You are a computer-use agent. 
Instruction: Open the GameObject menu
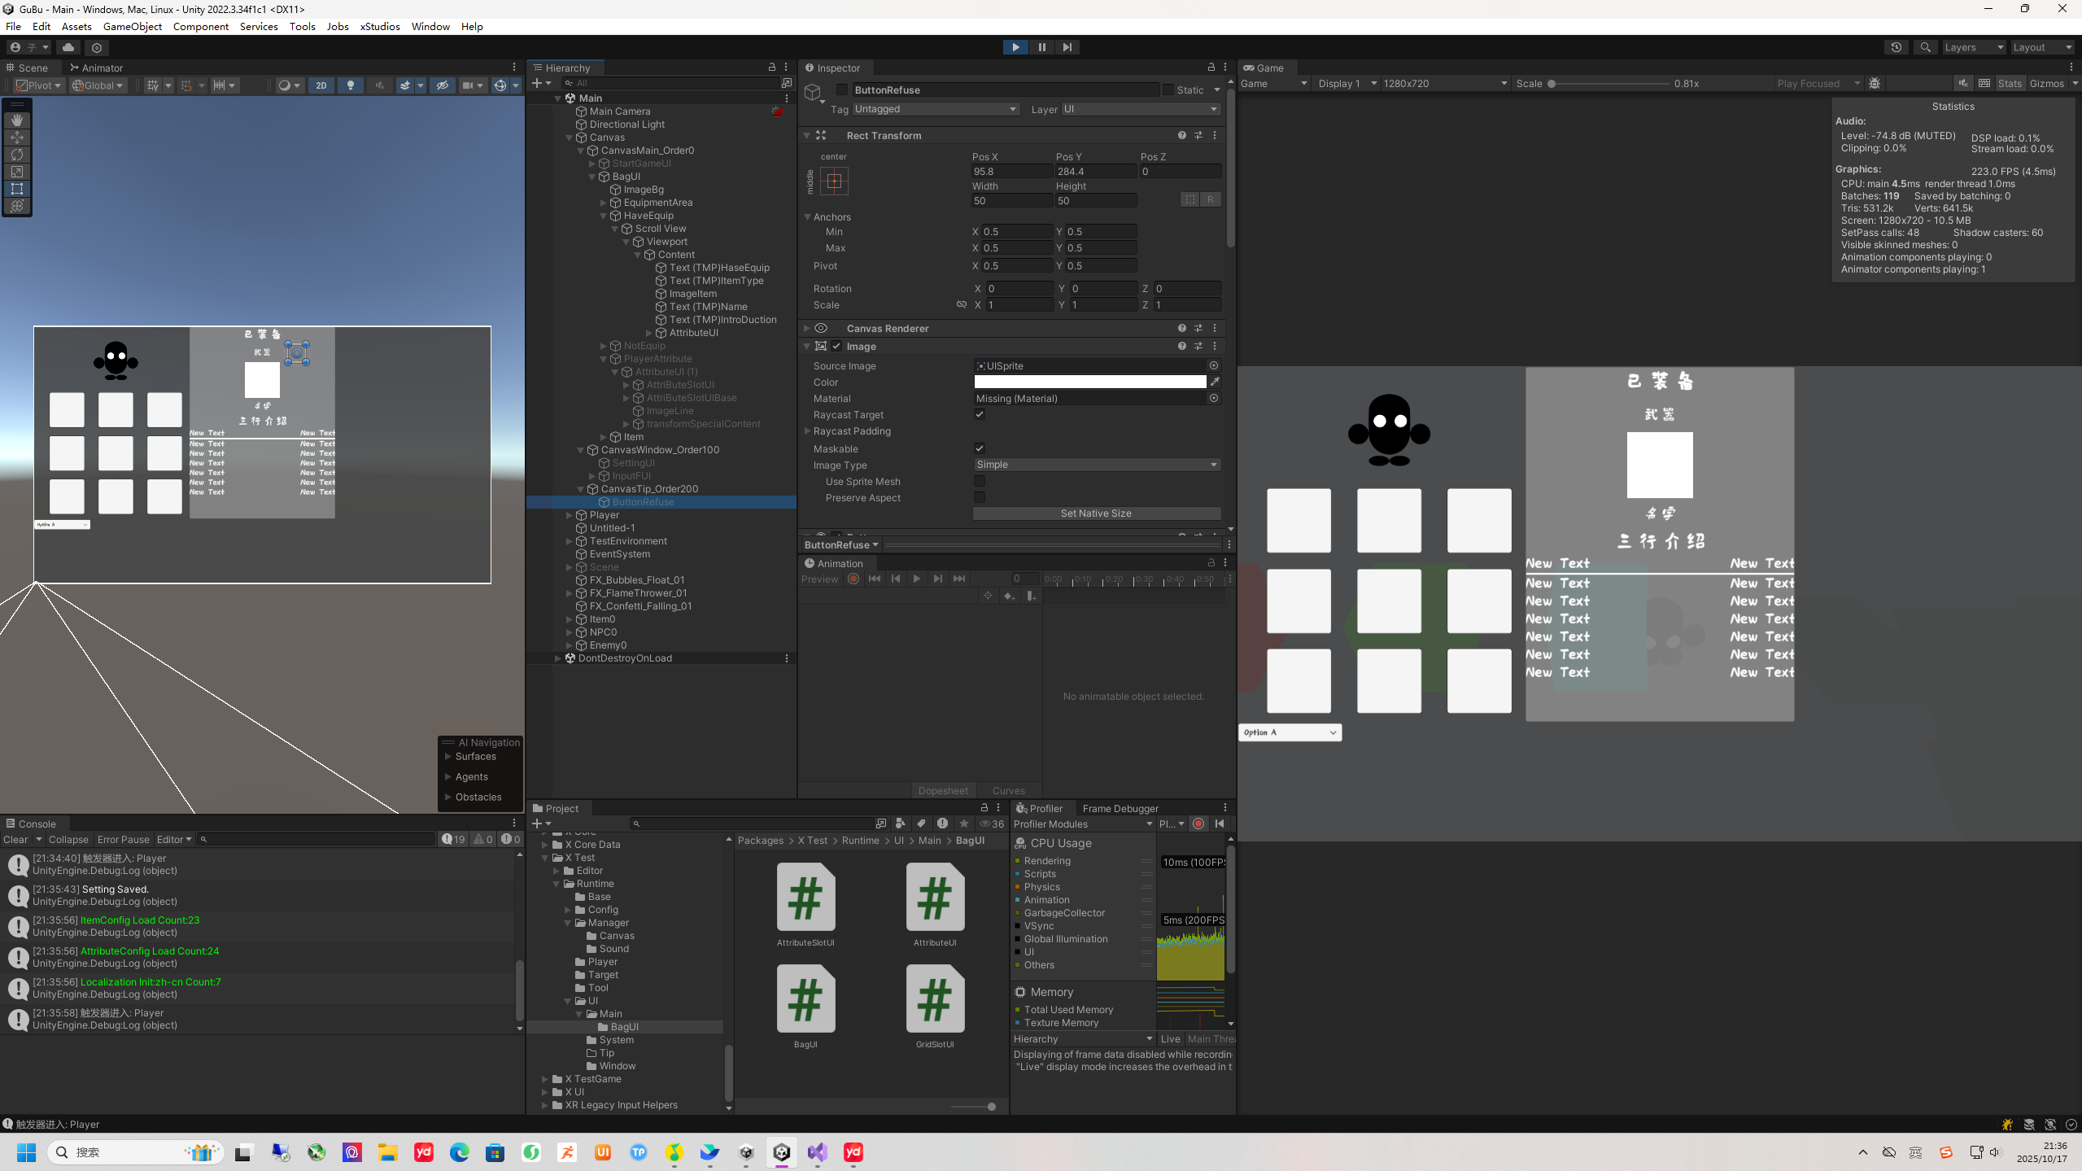(132, 26)
